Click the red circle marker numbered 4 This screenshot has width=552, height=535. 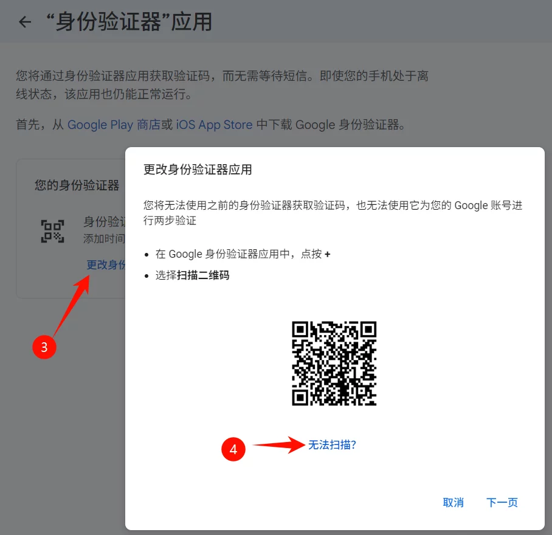pos(234,450)
